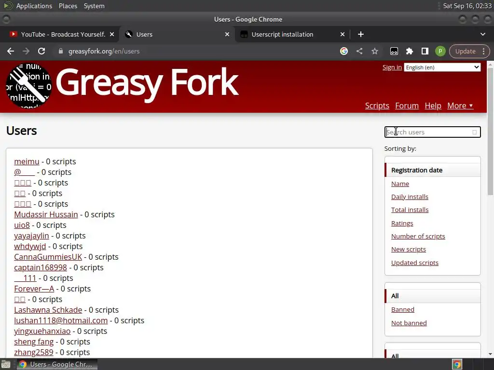Screen dimensions: 494x370
Task: Reload the Greasy Fork page
Action: (41, 51)
